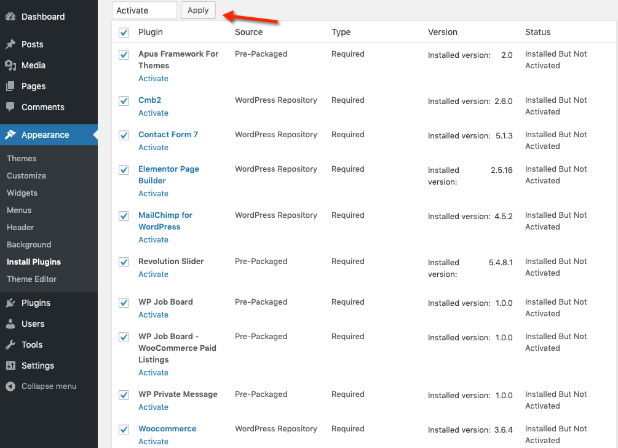This screenshot has height=448, width=618.
Task: Click the Posts pushpin icon
Action: (x=10, y=44)
